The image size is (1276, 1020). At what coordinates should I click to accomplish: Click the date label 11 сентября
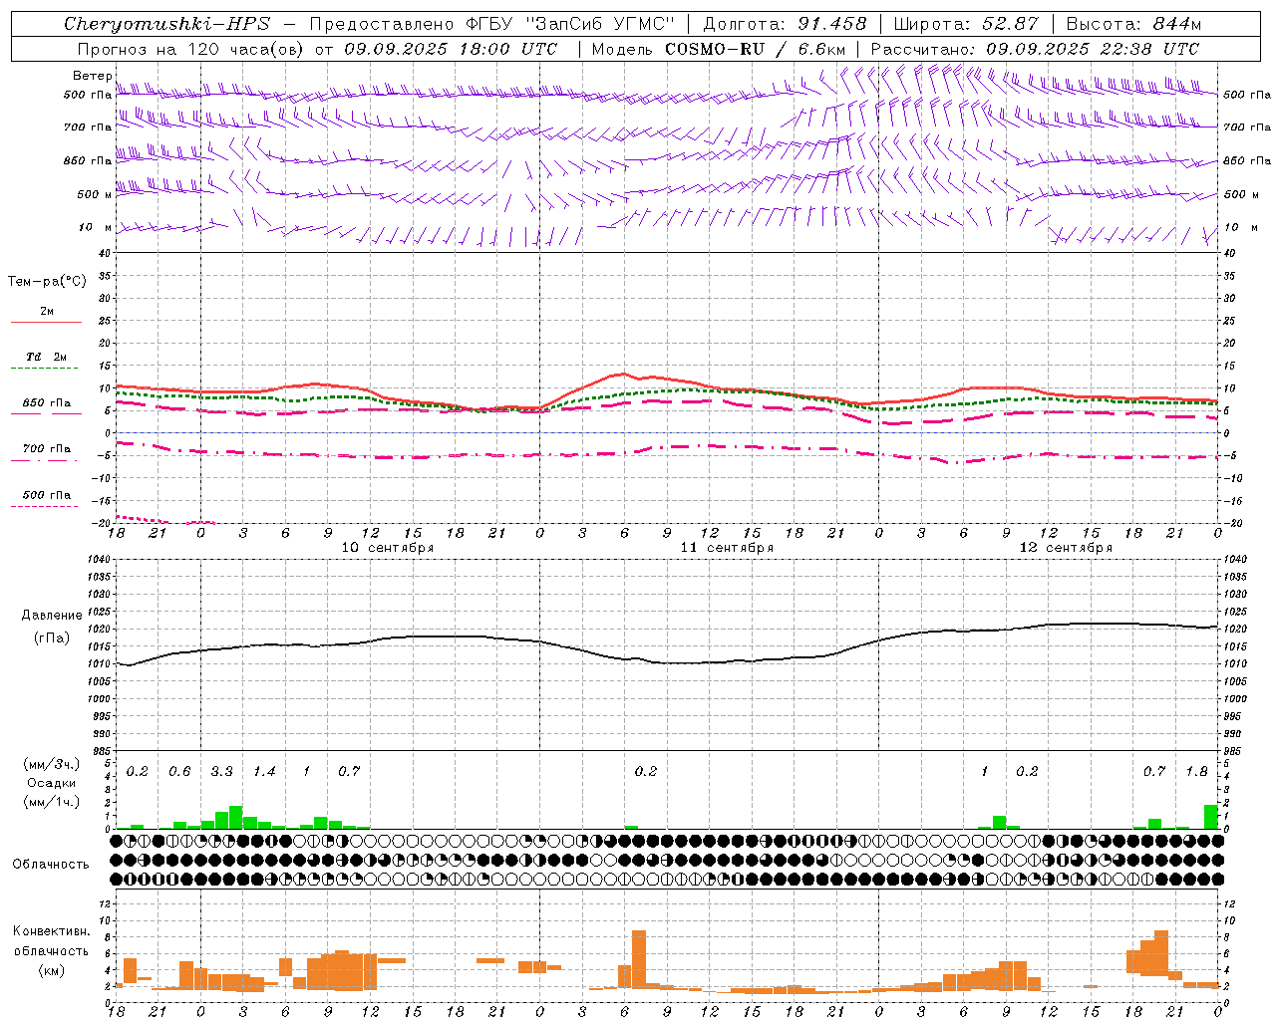pyautogui.click(x=727, y=548)
